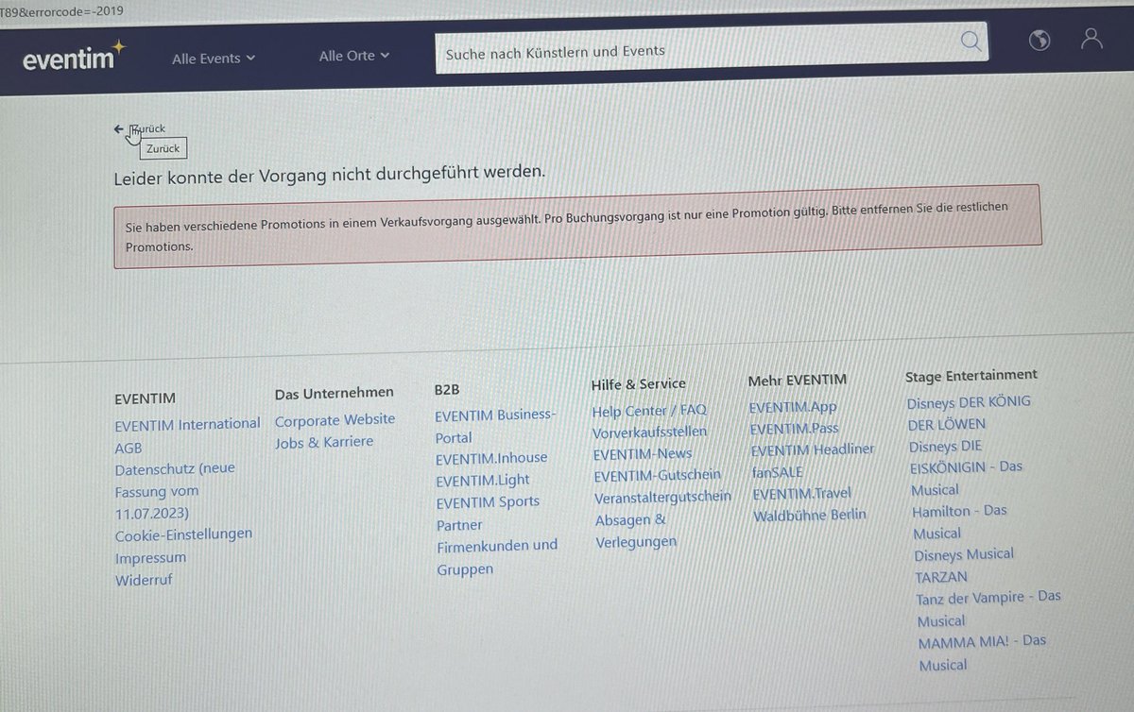Open EVENTIM International link

[187, 424]
